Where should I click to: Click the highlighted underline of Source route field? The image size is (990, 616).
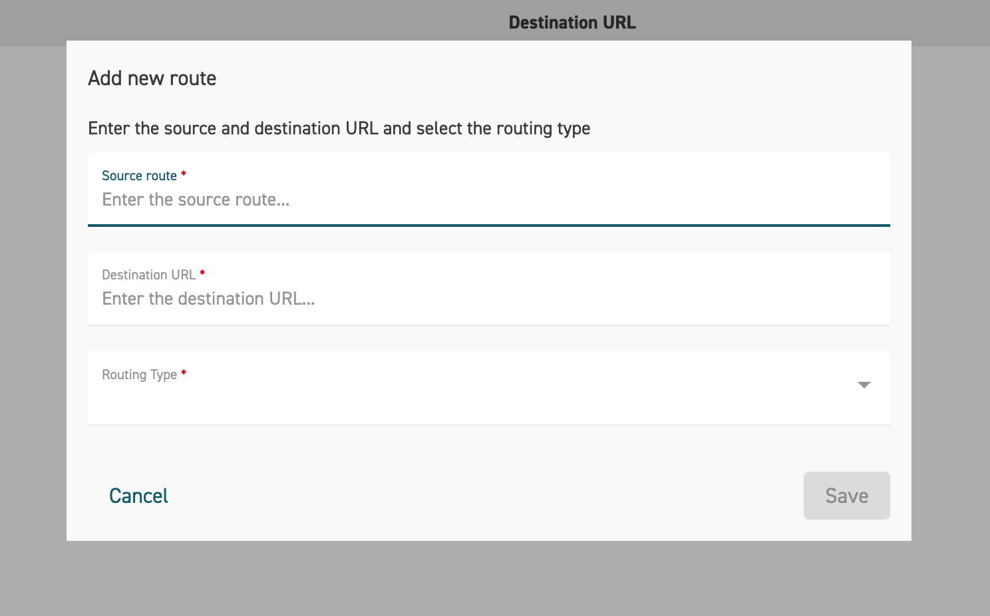[x=488, y=226]
